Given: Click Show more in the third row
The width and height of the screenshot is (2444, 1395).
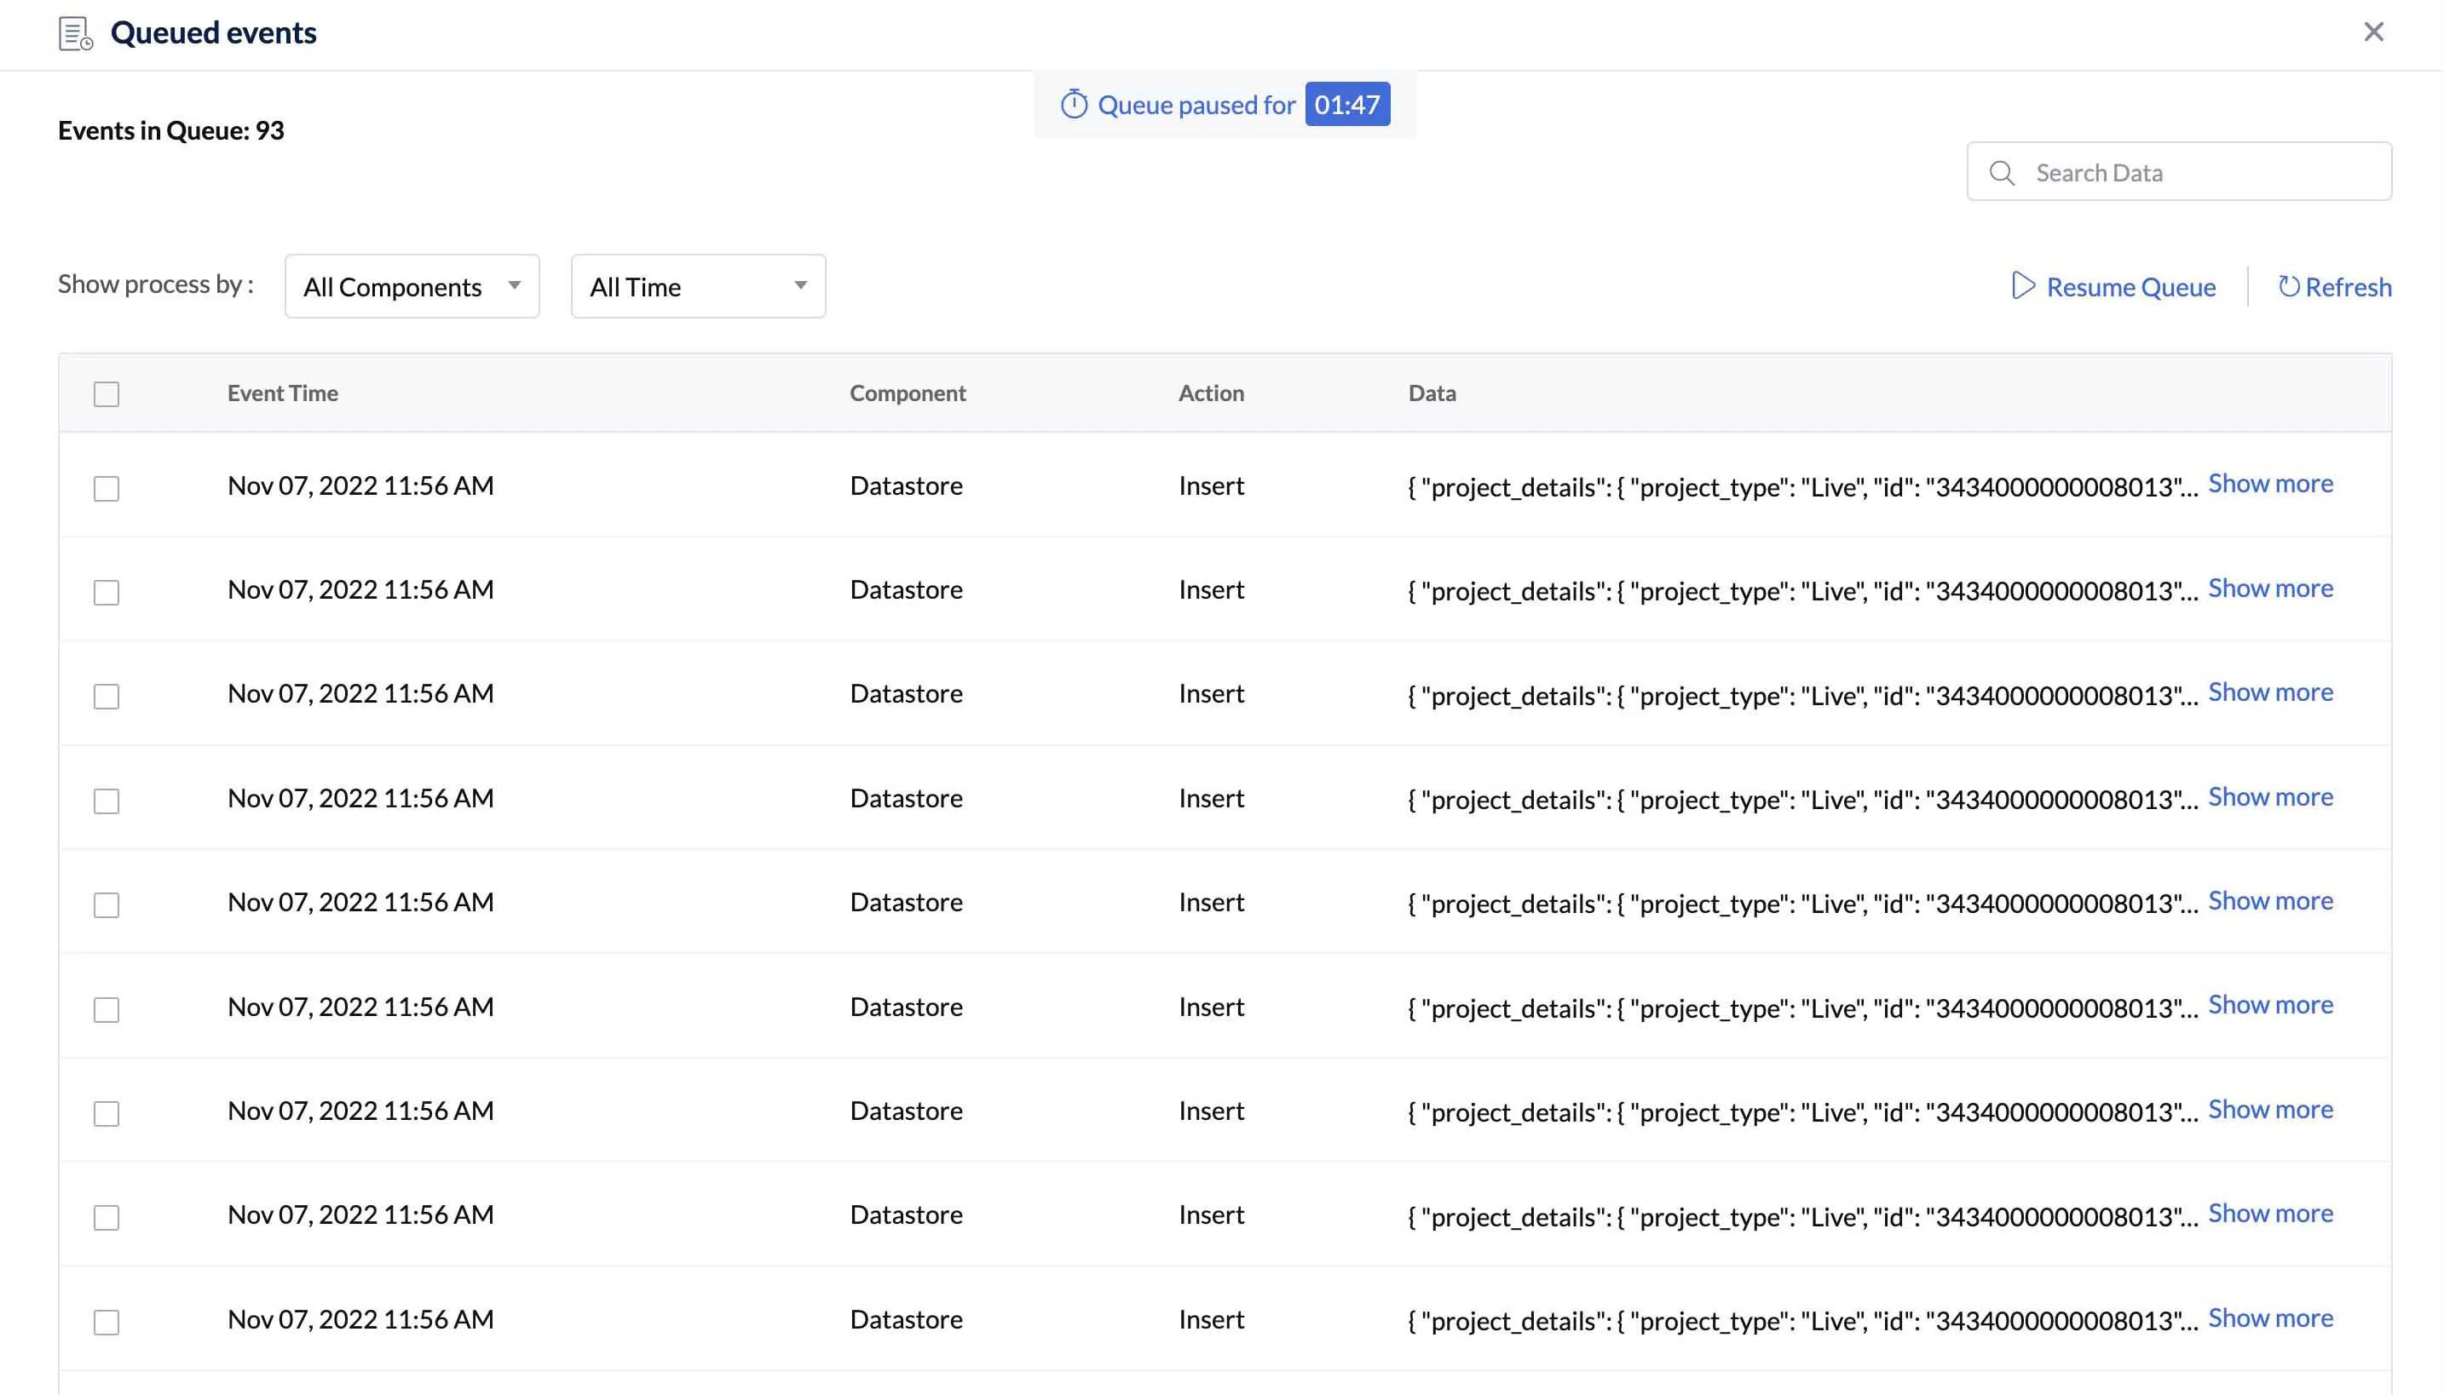Looking at the screenshot, I should (2269, 692).
